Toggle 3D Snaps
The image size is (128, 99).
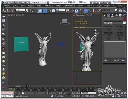82,11
